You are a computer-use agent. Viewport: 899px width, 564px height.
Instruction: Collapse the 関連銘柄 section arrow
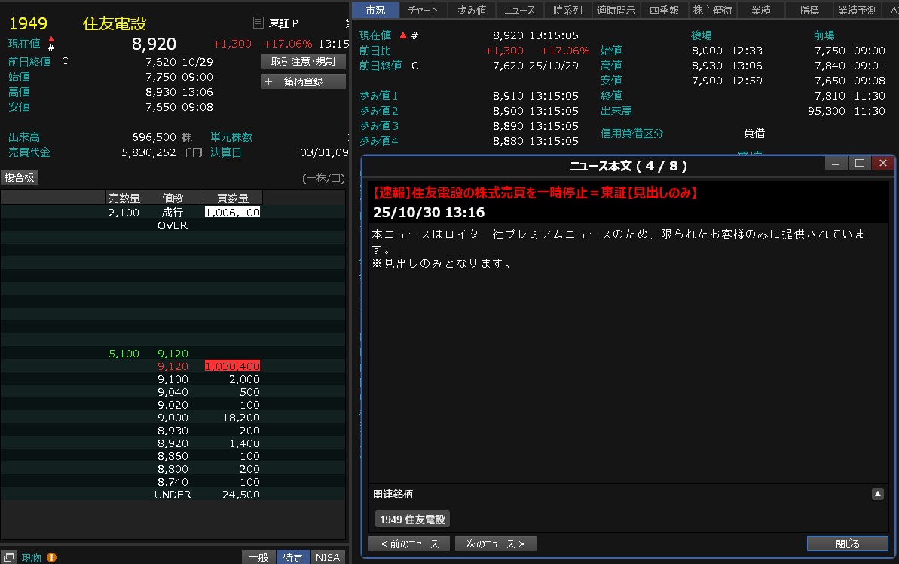coord(878,494)
